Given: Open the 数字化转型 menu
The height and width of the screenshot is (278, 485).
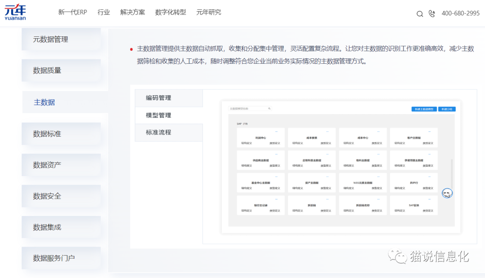Looking at the screenshot, I should (170, 13).
